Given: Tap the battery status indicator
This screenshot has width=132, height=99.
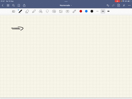Looking at the screenshot, I should tap(130, 1).
